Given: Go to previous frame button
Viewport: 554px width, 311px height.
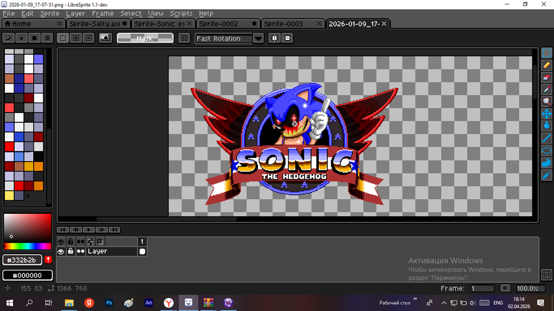Looking at the screenshot, I should click(76, 229).
